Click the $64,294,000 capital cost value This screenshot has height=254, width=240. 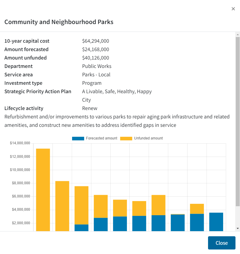tap(96, 41)
